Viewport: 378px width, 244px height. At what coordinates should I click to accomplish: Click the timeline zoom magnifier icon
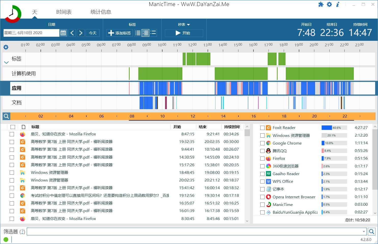point(6,116)
